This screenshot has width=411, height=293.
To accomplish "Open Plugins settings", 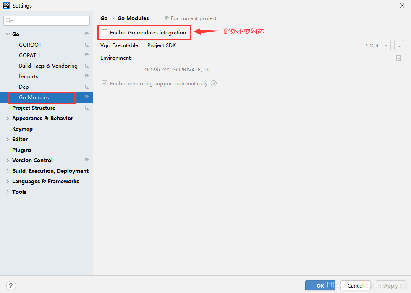I will (22, 150).
